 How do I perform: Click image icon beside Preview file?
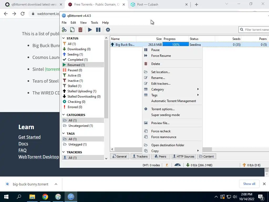pyautogui.click(x=146, y=123)
